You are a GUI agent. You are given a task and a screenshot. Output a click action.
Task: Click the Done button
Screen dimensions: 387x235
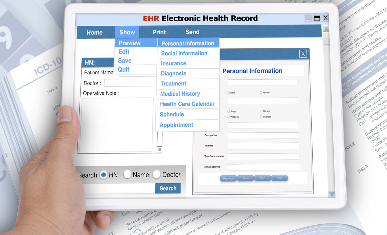[x=245, y=178]
